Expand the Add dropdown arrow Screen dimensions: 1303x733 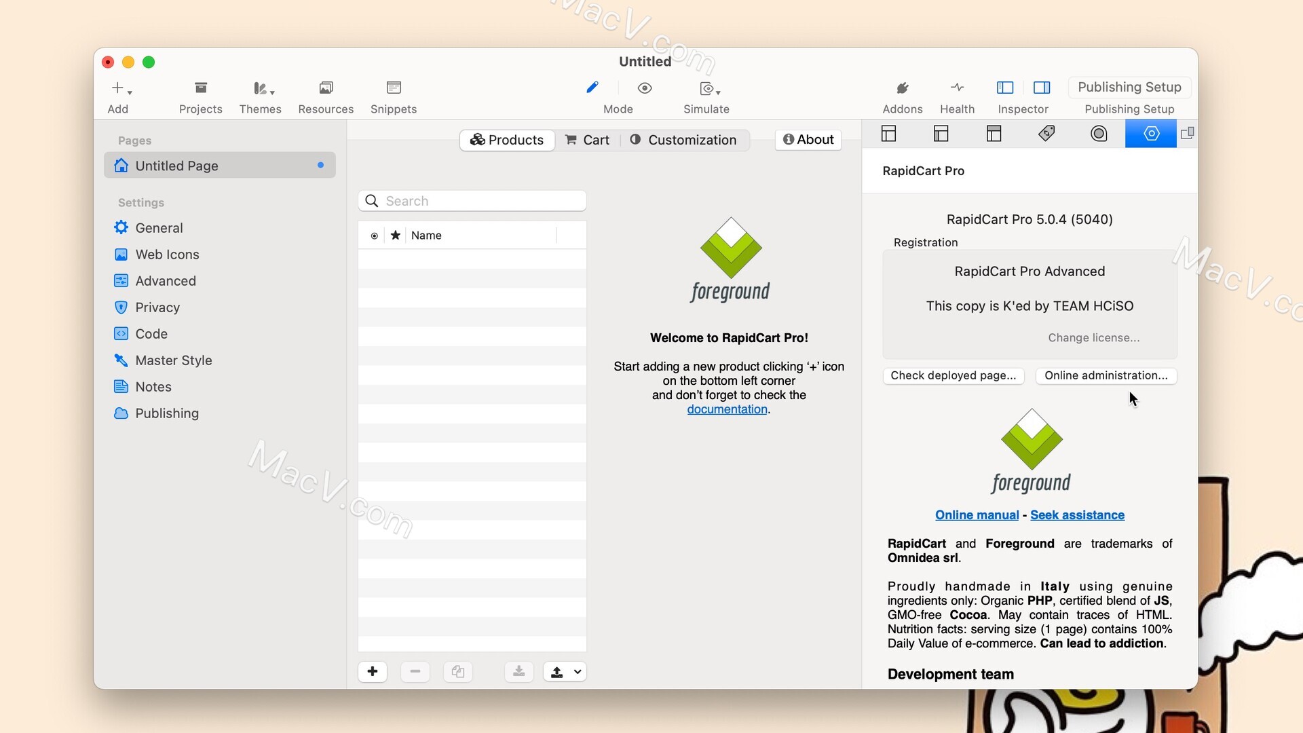(130, 92)
